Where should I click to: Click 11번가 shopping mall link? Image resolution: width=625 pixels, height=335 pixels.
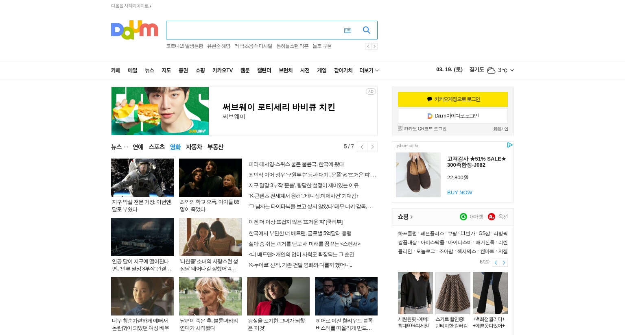(x=468, y=234)
